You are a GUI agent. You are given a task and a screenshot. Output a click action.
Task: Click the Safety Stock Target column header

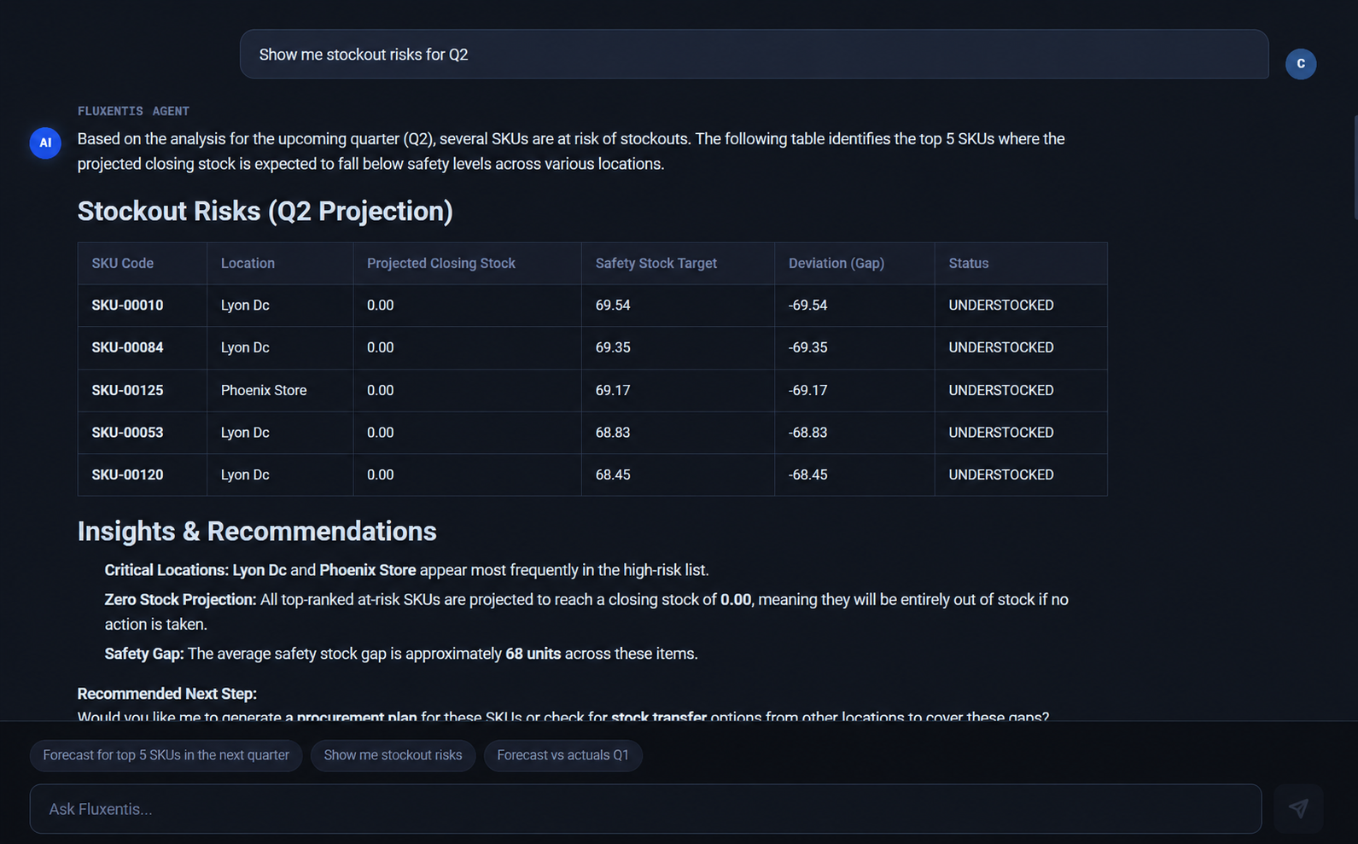tap(656, 264)
